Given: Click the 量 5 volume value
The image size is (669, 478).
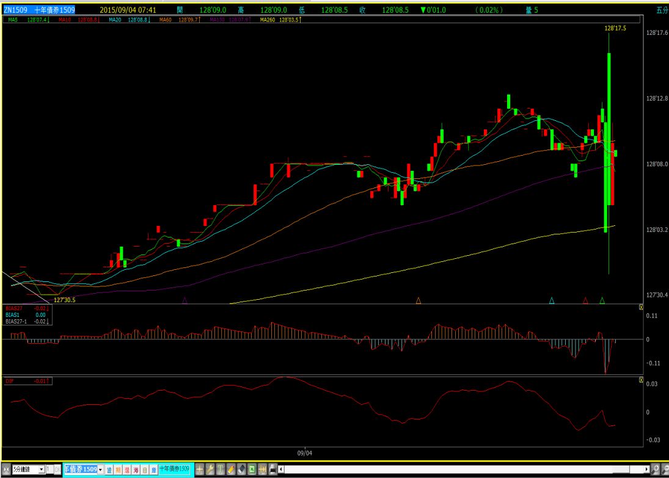Looking at the screenshot, I should pos(532,10).
